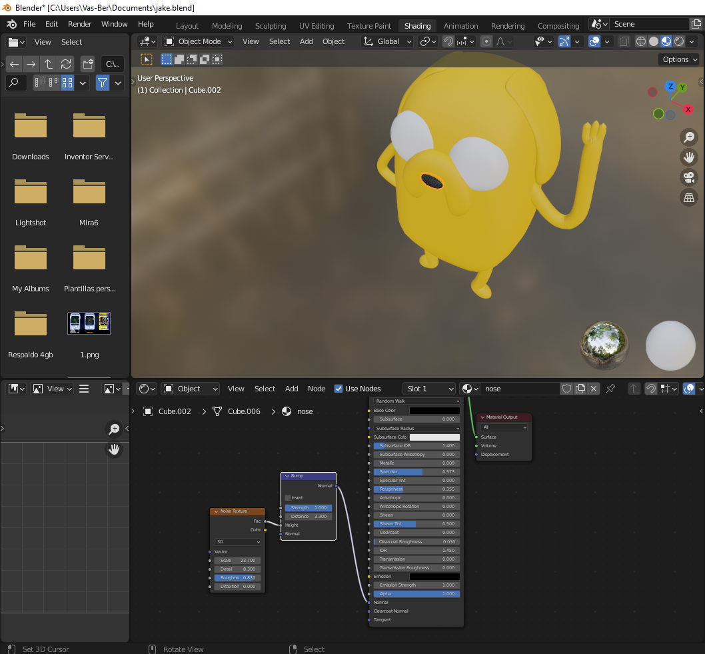Unlink the nose material with the X icon
The image size is (705, 654).
click(594, 389)
